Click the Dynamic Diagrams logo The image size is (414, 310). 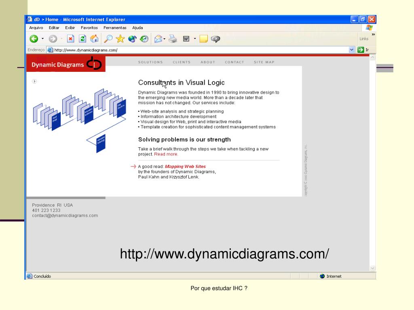[x=66, y=64]
